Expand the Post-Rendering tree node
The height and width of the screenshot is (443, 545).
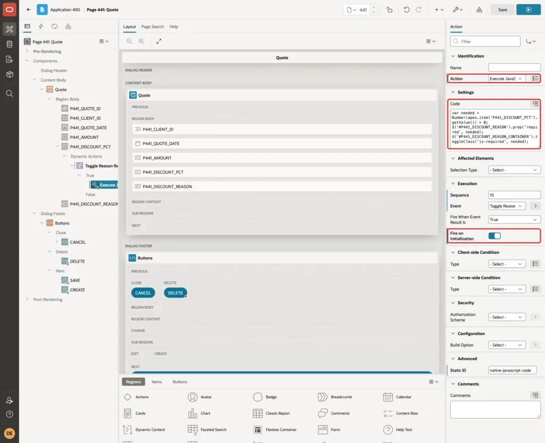27,299
